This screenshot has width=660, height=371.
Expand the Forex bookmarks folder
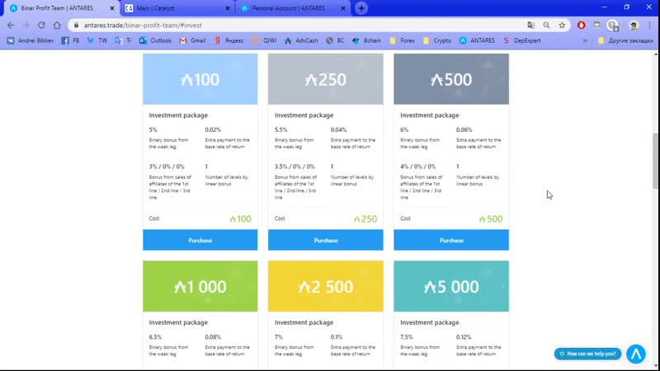point(403,40)
